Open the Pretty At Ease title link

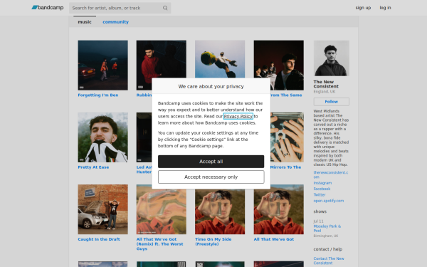pos(93,167)
